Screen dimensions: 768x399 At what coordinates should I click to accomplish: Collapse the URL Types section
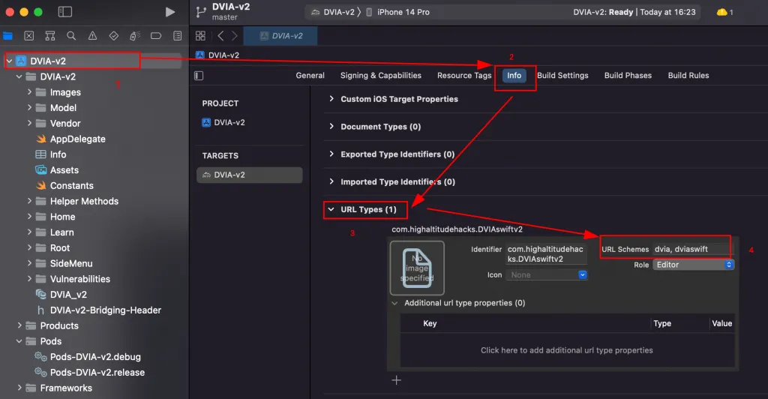point(331,209)
